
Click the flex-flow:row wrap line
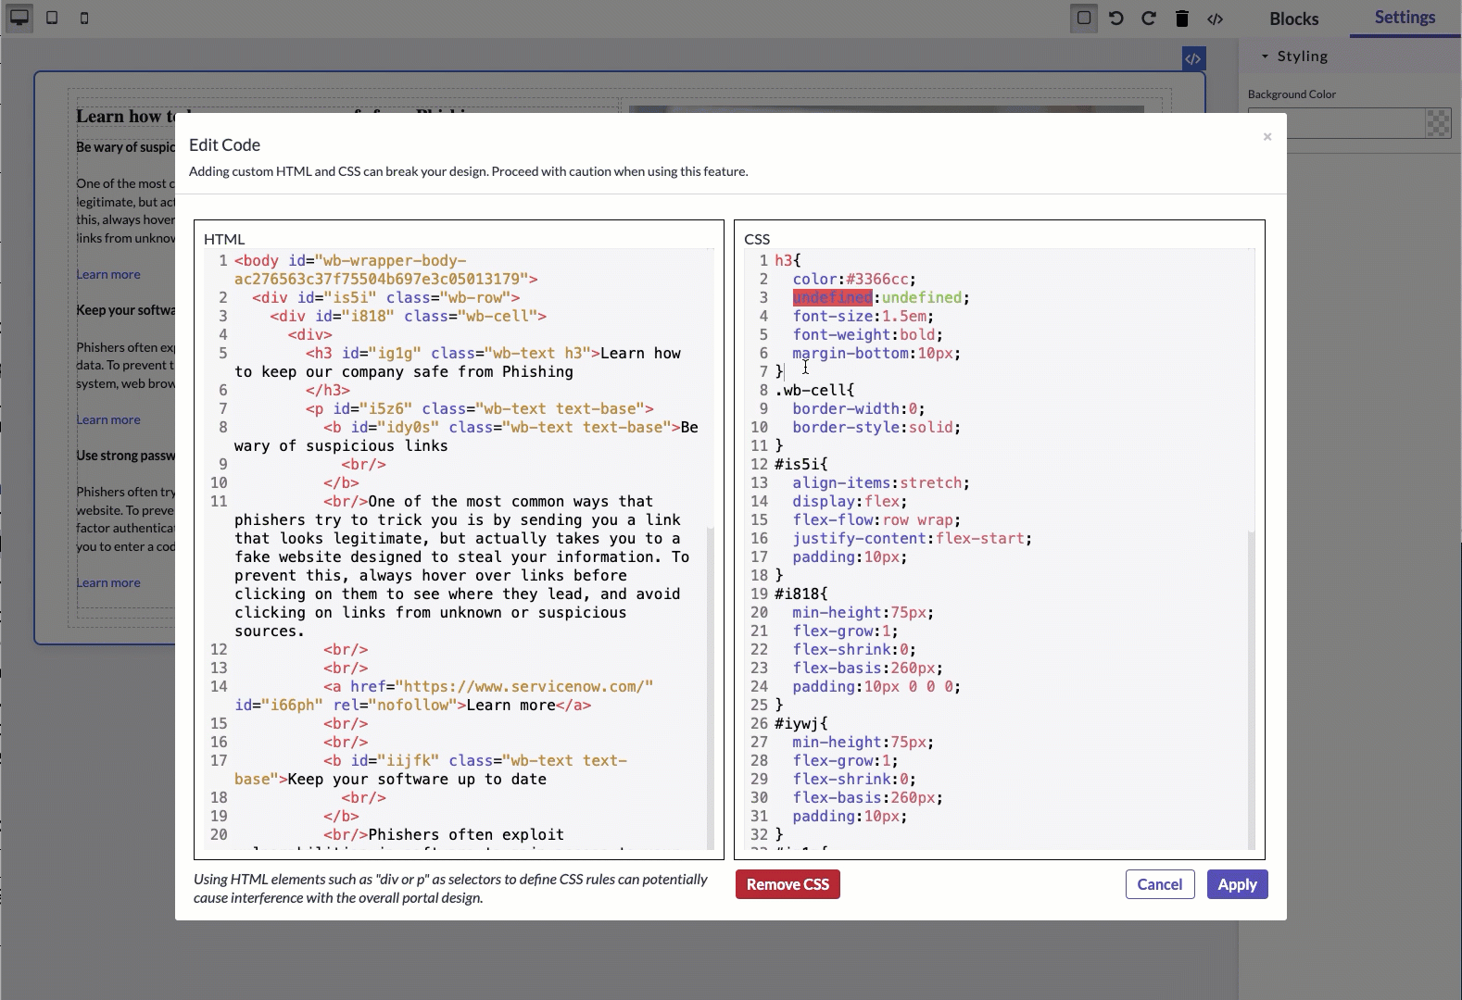point(876,519)
